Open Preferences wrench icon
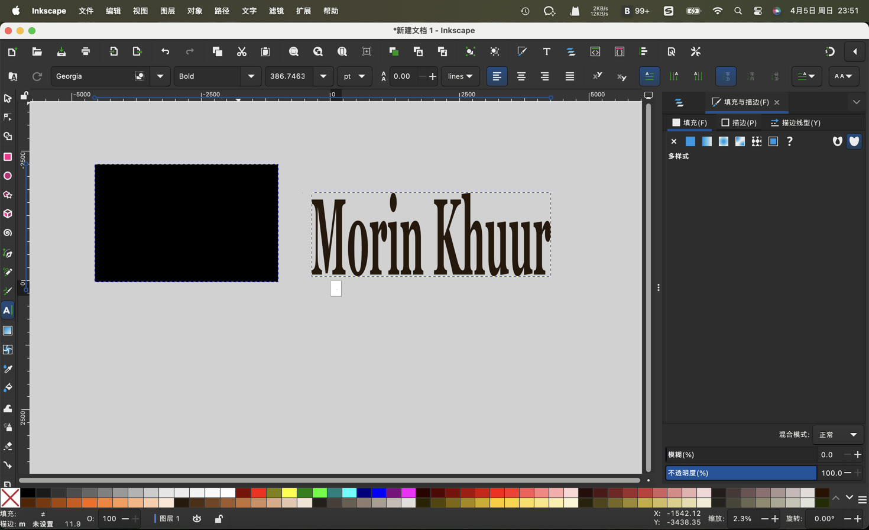Image resolution: width=869 pixels, height=530 pixels. 696,51
